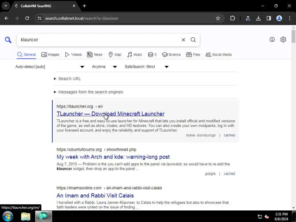Submit search with magnifier button
The height and width of the screenshot is (222, 296).
(x=193, y=40)
